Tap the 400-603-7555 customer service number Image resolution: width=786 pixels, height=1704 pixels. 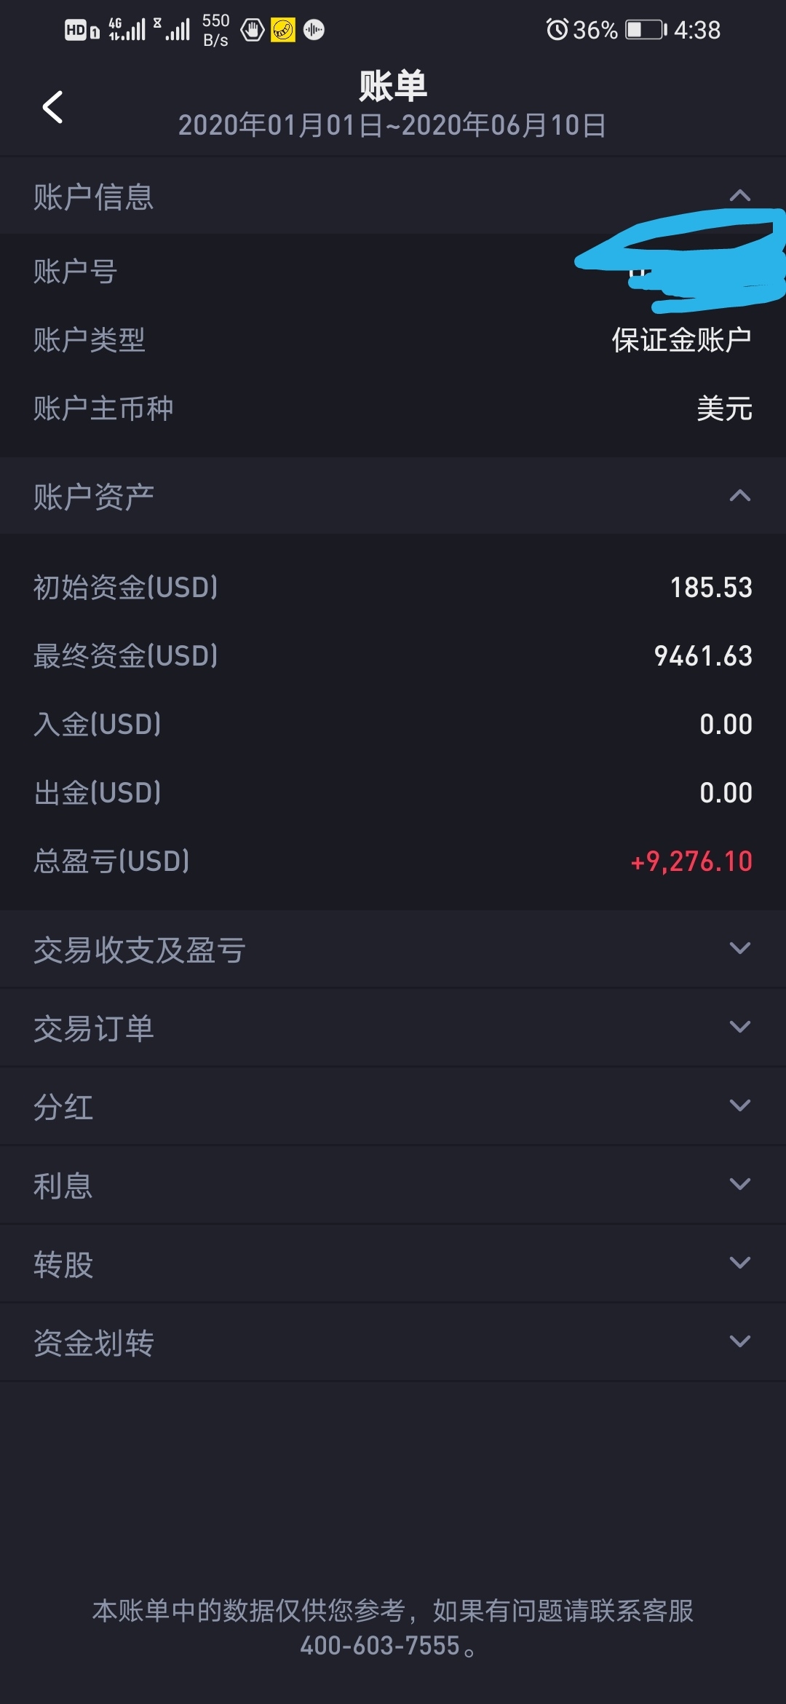(380, 1646)
